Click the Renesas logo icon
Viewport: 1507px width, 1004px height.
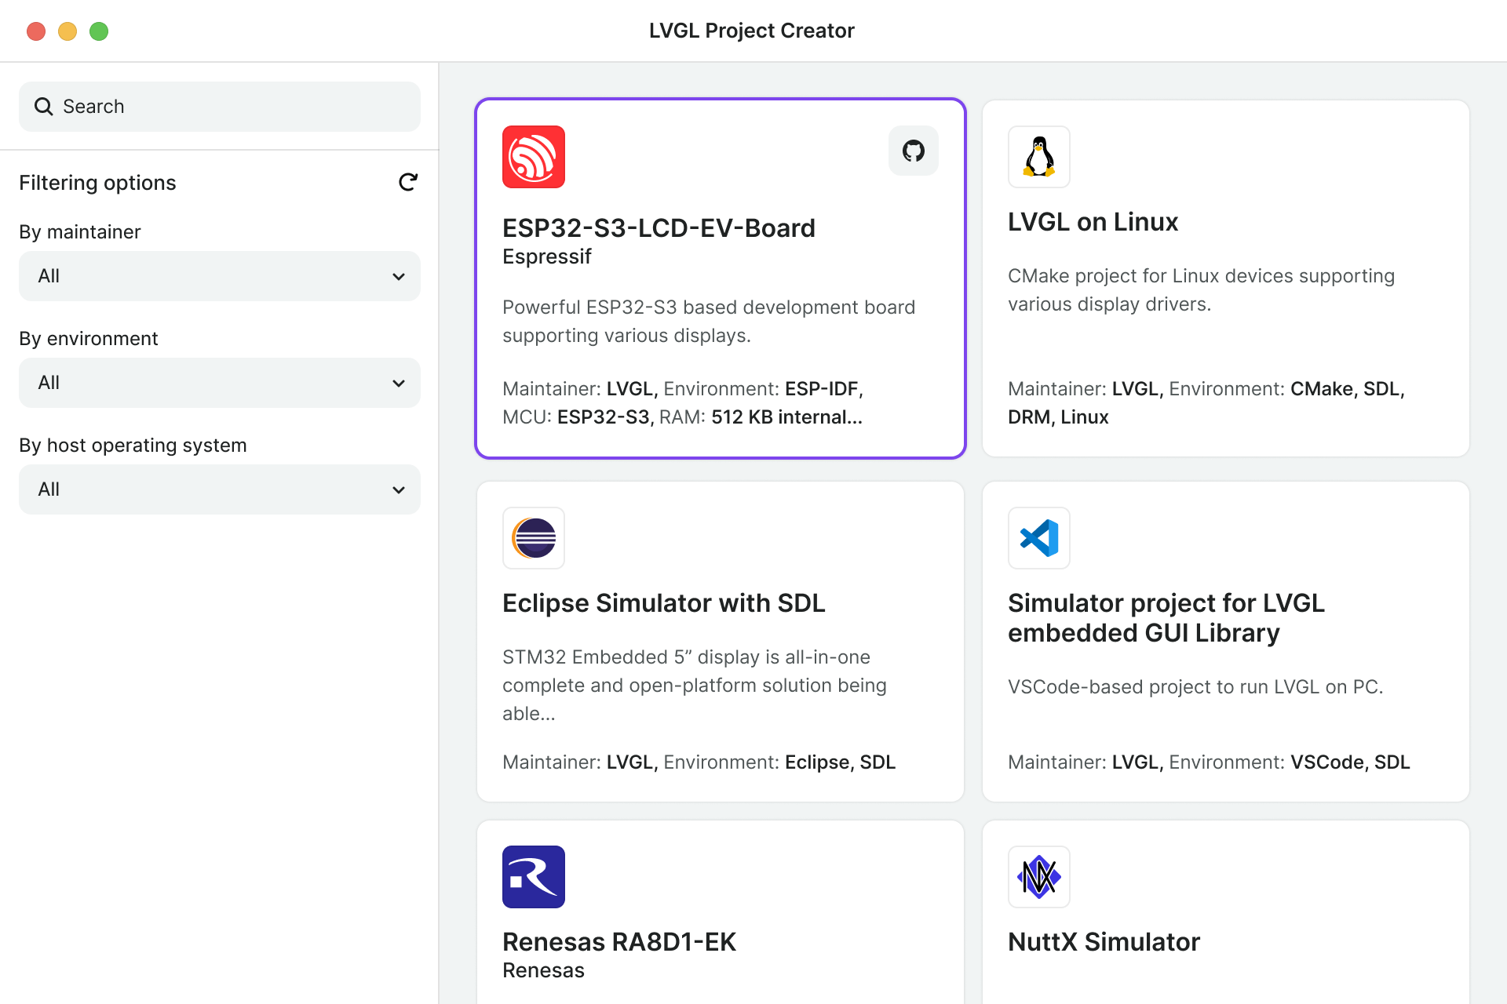(x=534, y=877)
